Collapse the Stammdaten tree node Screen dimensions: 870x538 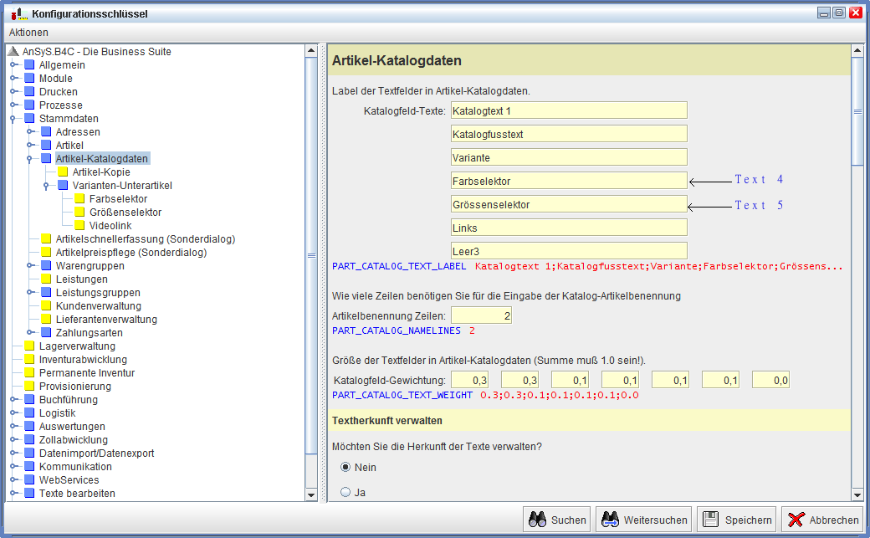pos(13,119)
